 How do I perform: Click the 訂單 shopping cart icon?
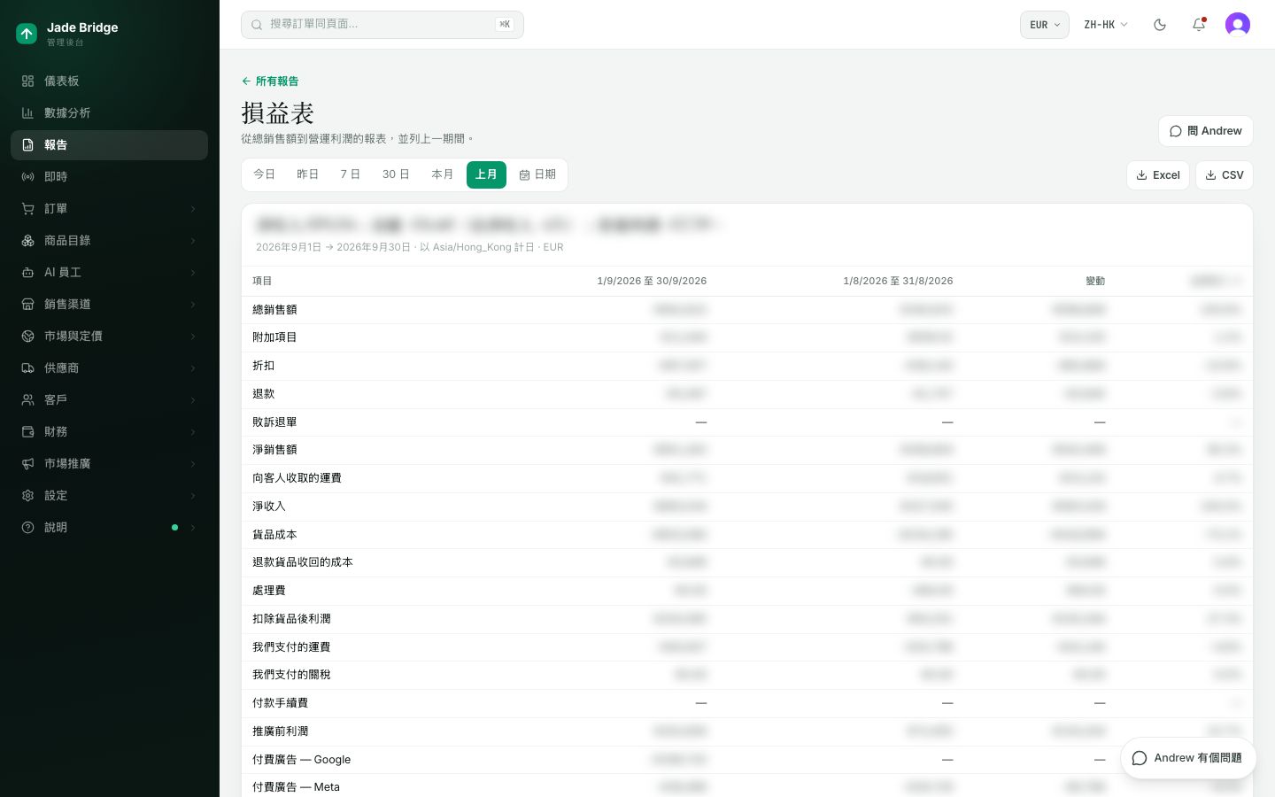[x=27, y=208]
